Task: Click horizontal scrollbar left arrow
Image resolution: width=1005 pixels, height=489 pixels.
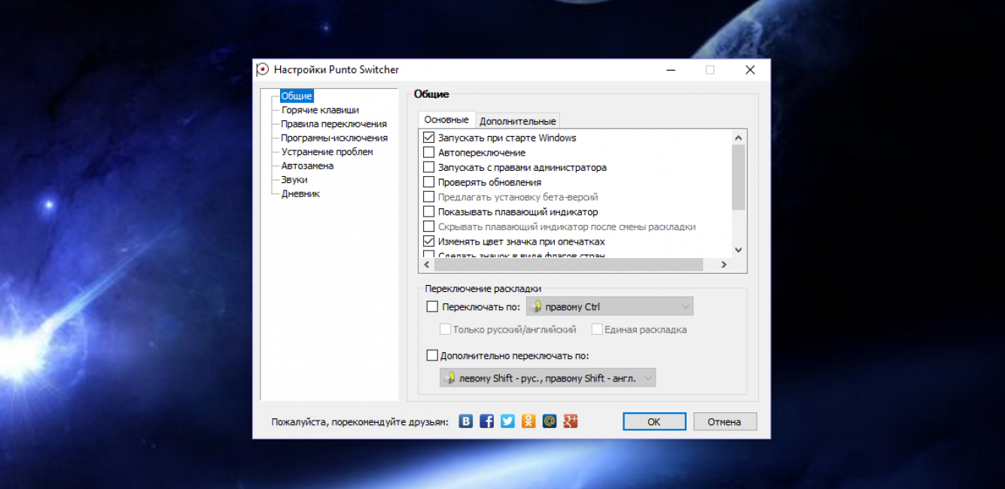Action: 426,265
